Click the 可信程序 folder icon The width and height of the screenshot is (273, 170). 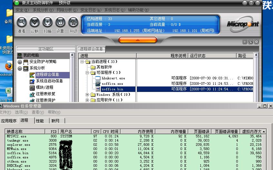[x=93, y=73]
